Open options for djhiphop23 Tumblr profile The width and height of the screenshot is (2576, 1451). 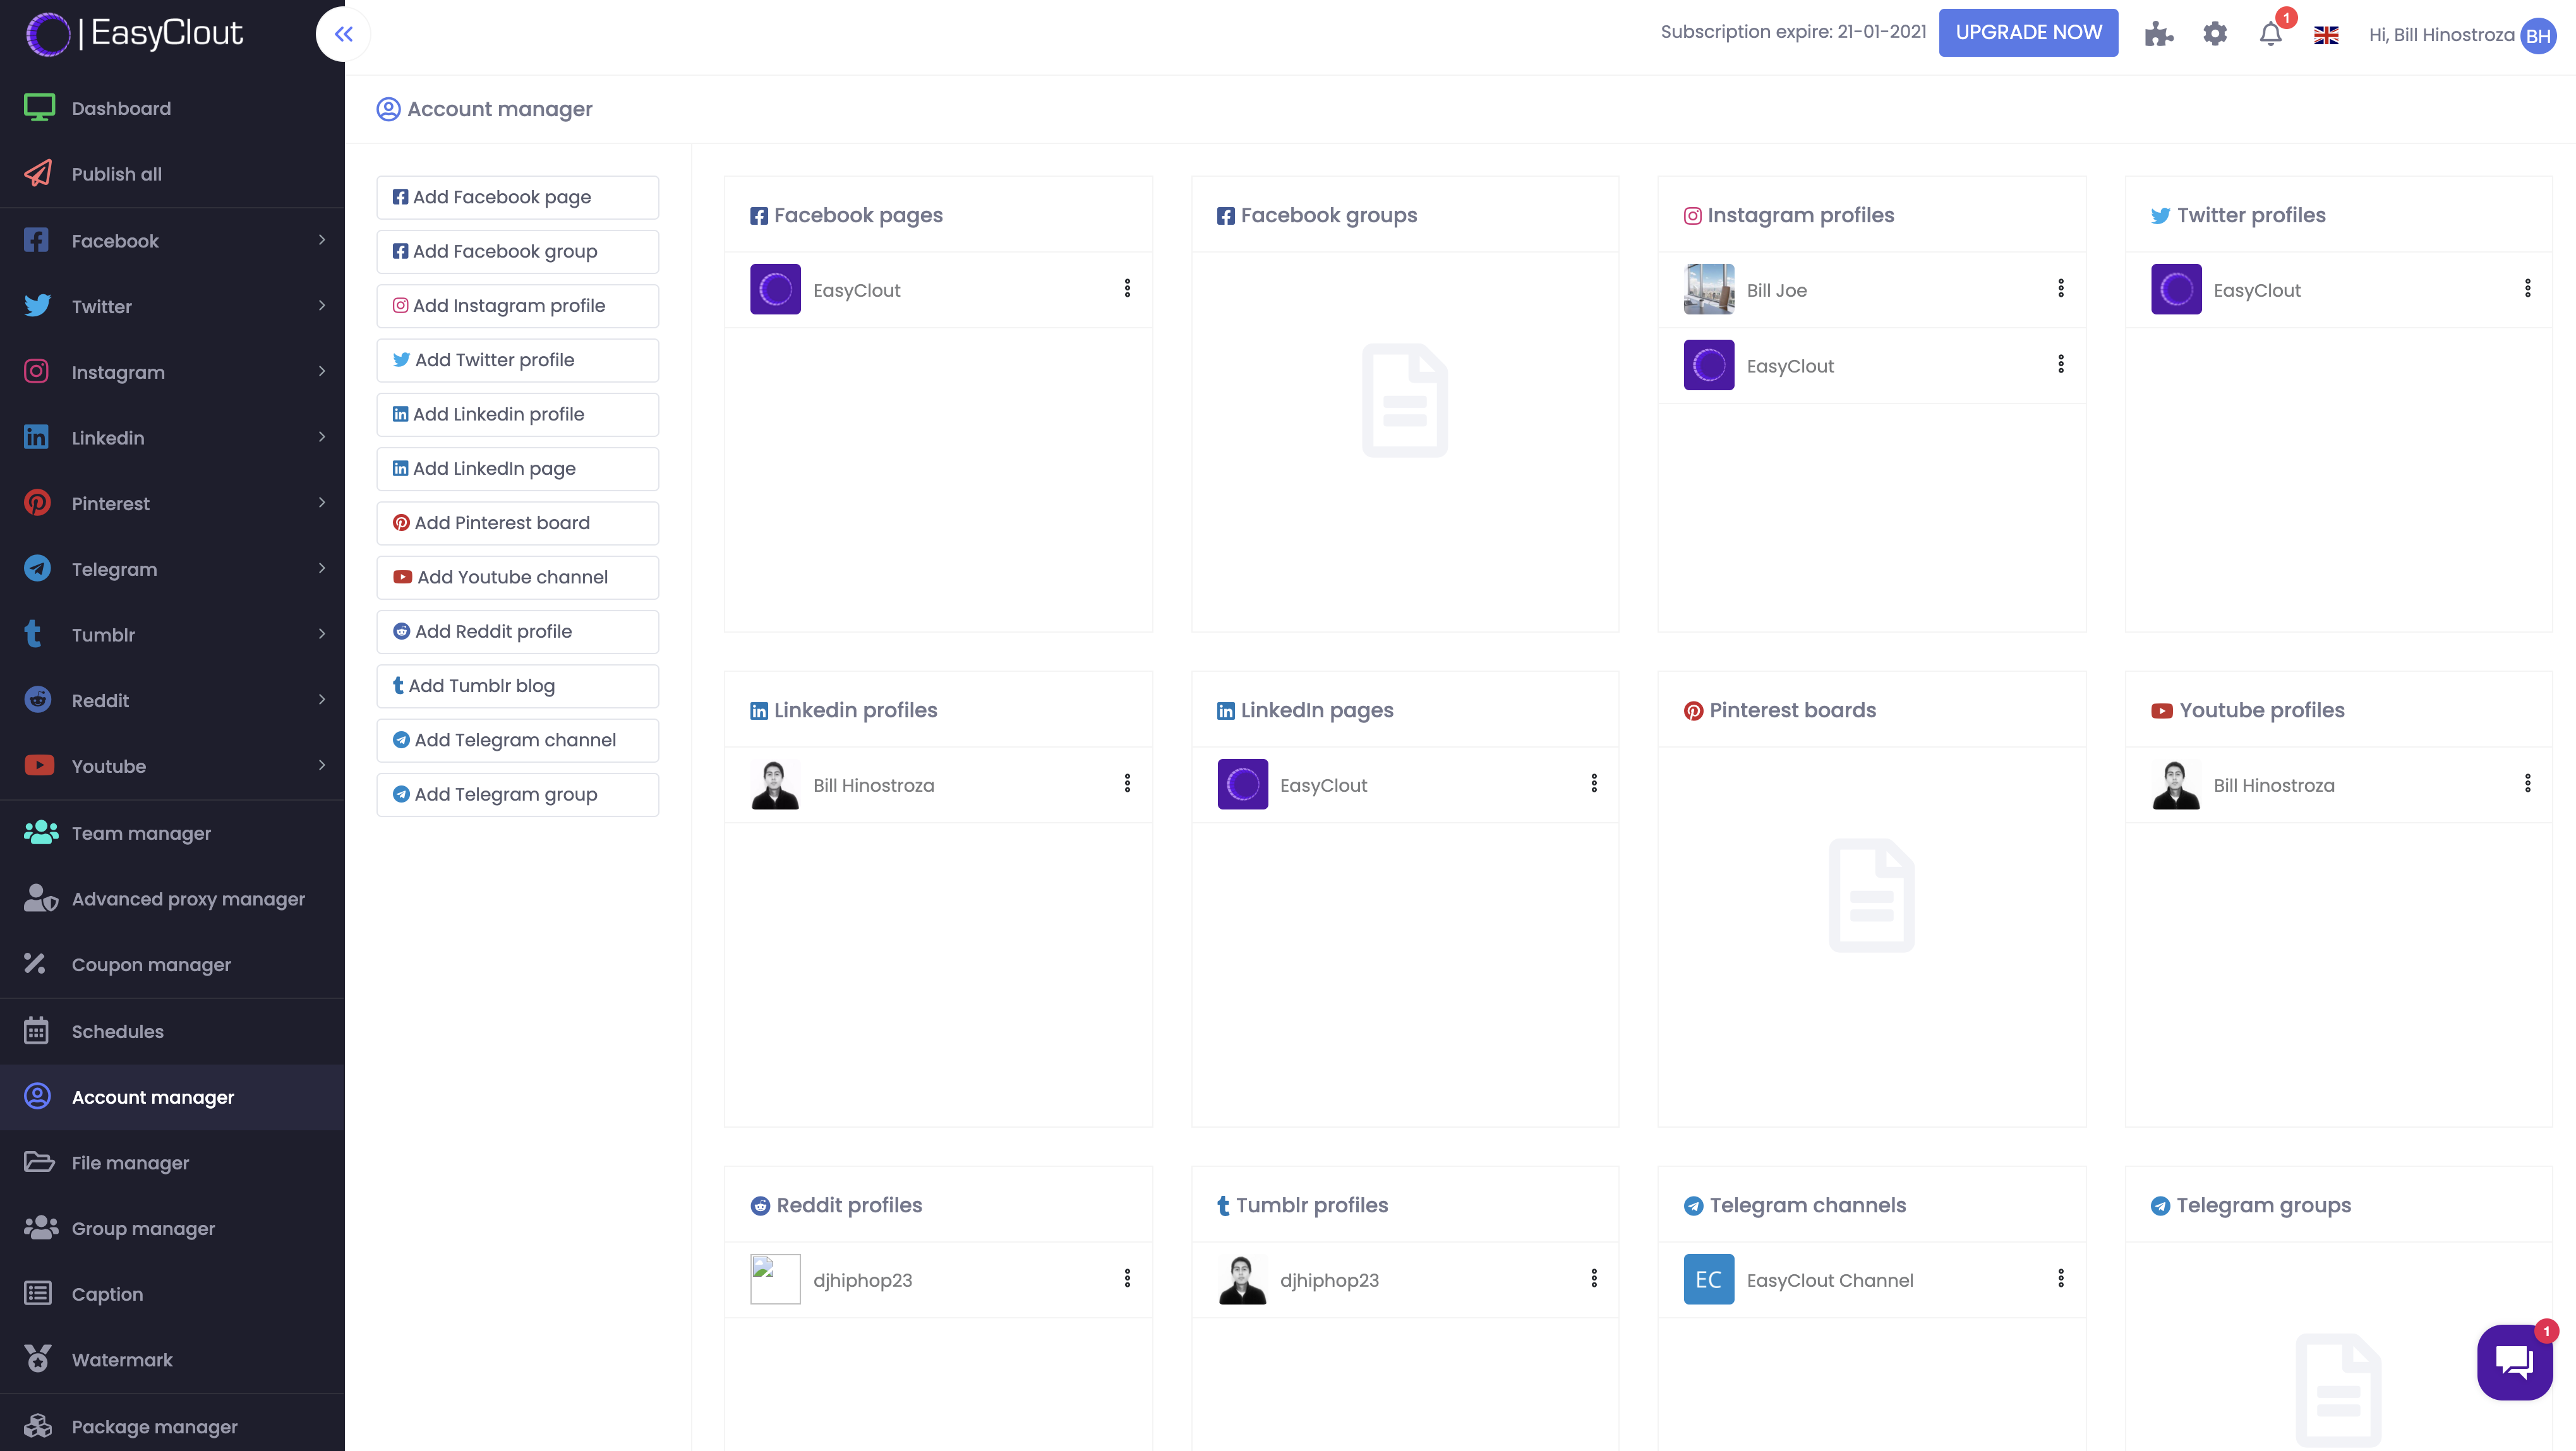point(1594,1278)
